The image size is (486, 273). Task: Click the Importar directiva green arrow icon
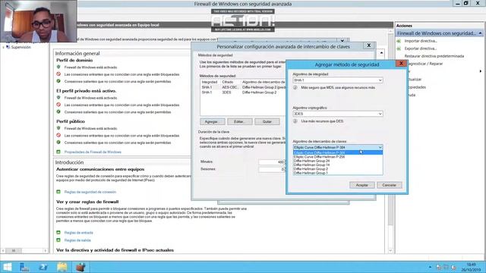coord(399,41)
